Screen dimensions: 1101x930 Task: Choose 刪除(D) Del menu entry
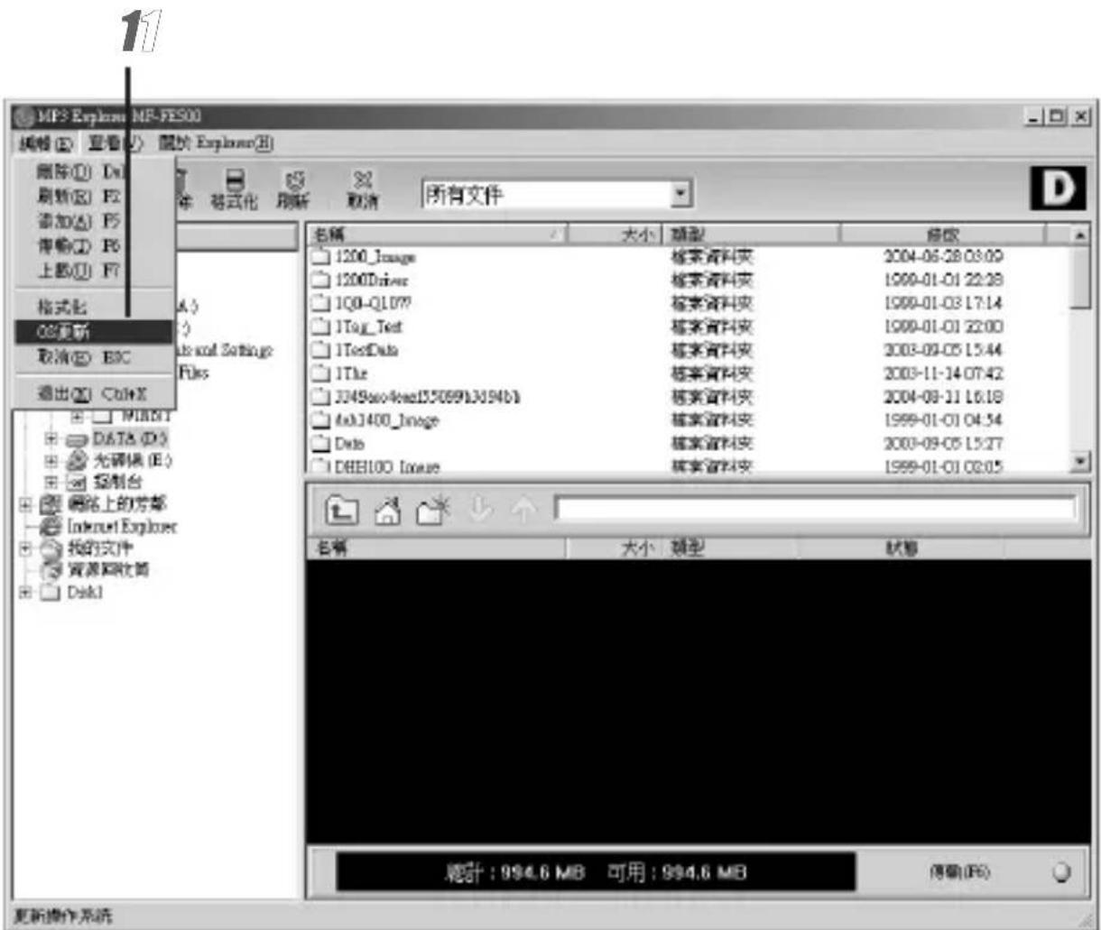95,171
